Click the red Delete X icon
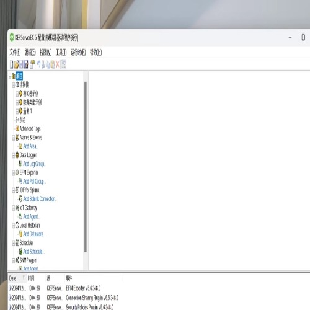The width and height of the screenshot is (310, 310). coord(58,64)
